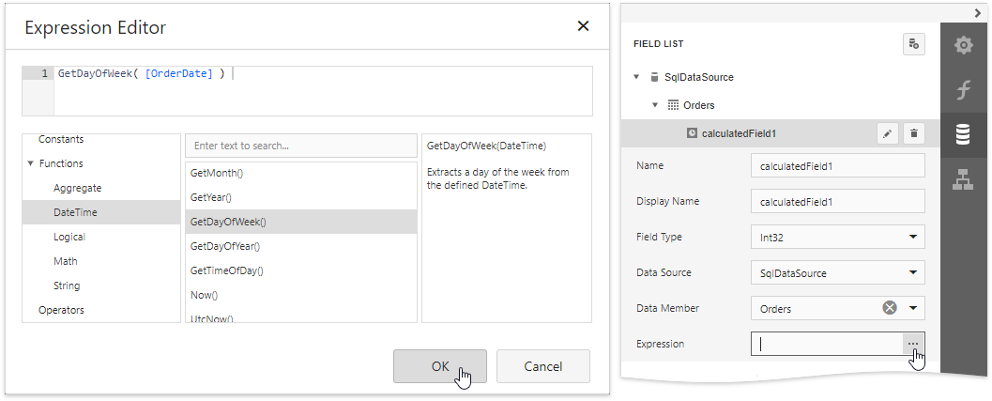This screenshot has width=992, height=401.
Task: Collapse the SqlDataSource tree node
Action: click(x=636, y=77)
